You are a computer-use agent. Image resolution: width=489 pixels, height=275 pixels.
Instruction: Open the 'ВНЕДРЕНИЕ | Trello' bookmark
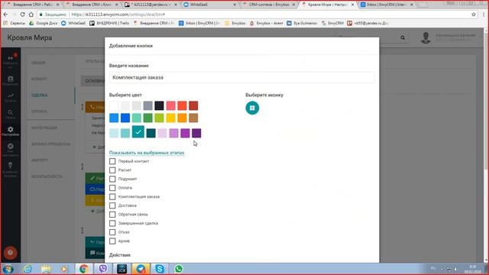(x=109, y=23)
